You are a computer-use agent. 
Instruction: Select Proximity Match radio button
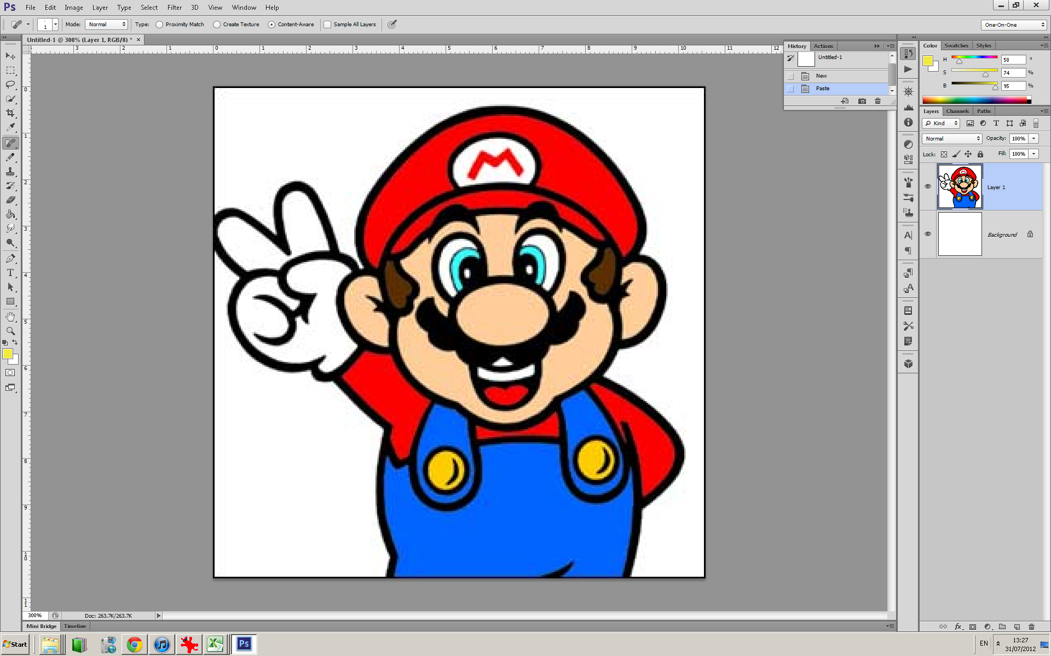159,25
